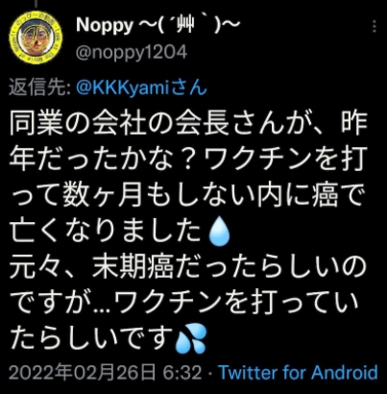Click the tweet line starting 元々、末期癌

(188, 267)
